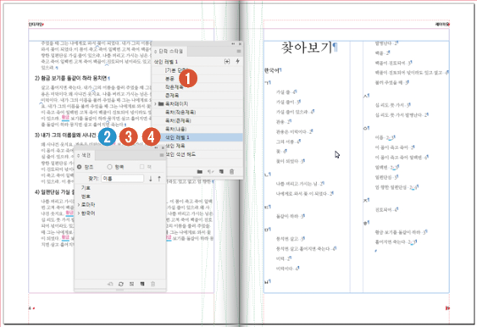The height and width of the screenshot is (327, 477).
Task: Select the 항목 radio button
Action: (x=110, y=167)
